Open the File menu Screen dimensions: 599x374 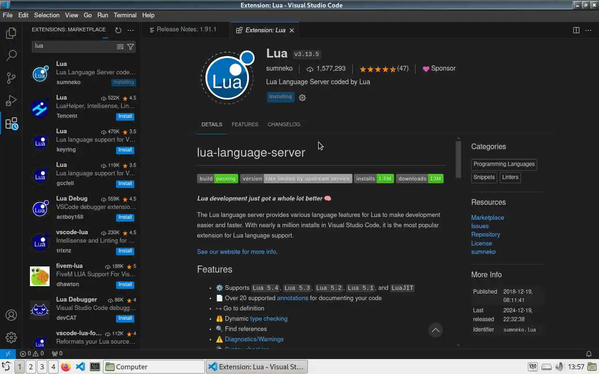pos(7,15)
